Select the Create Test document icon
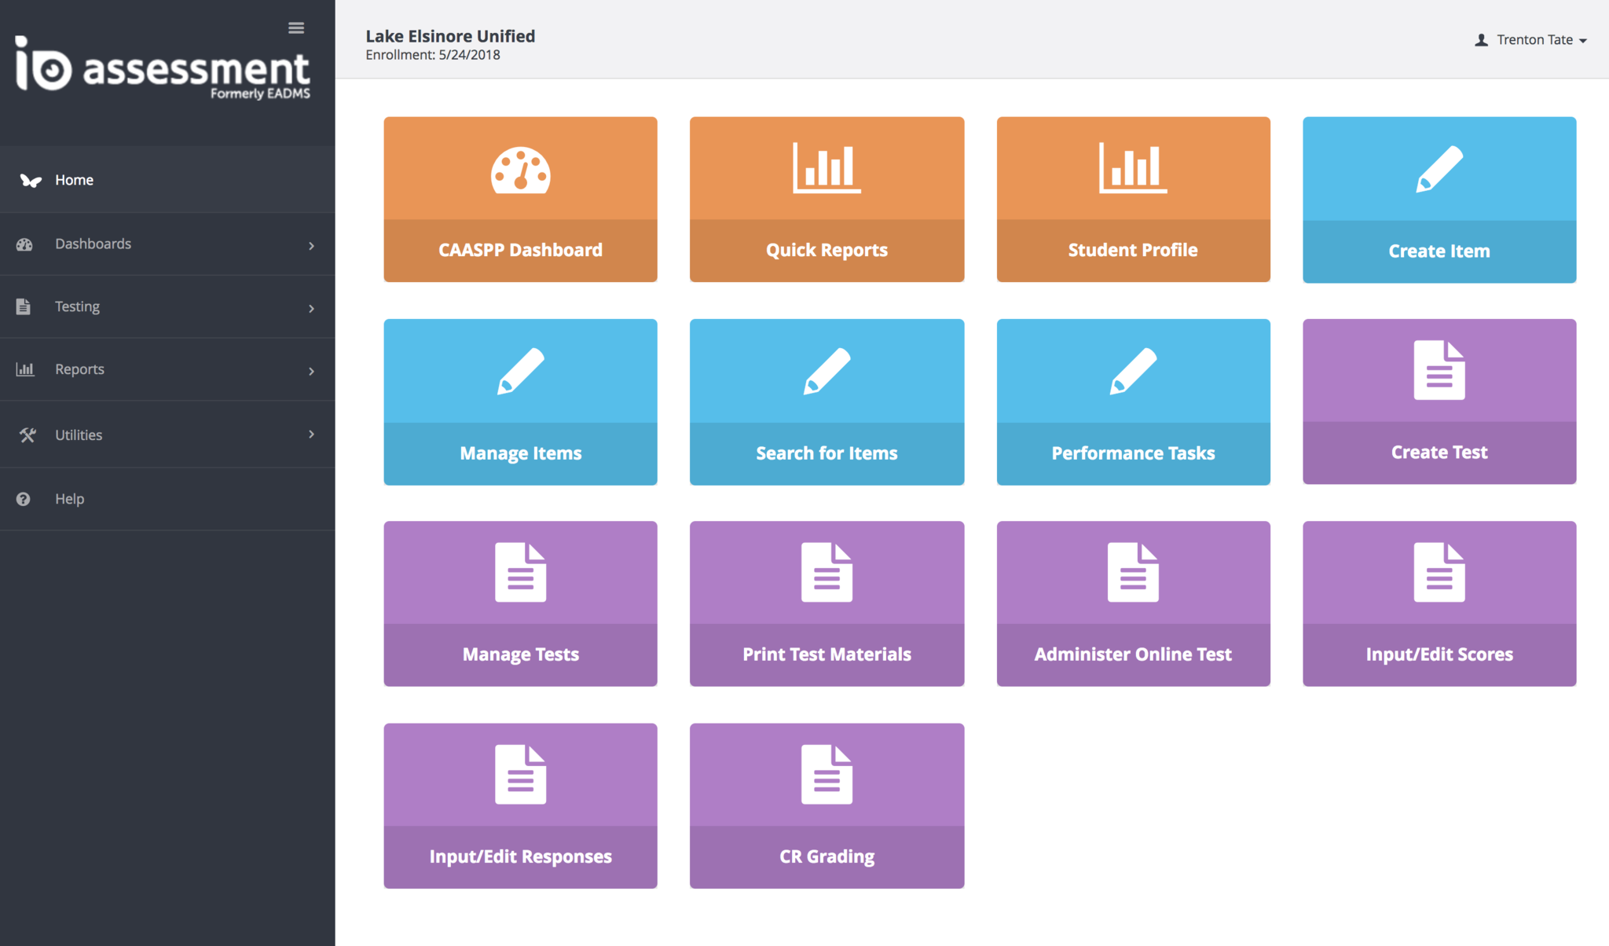 click(x=1439, y=370)
